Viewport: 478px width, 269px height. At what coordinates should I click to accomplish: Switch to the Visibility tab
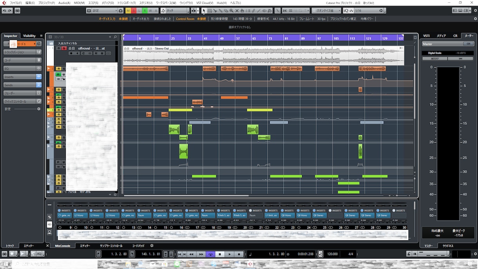pos(29,36)
